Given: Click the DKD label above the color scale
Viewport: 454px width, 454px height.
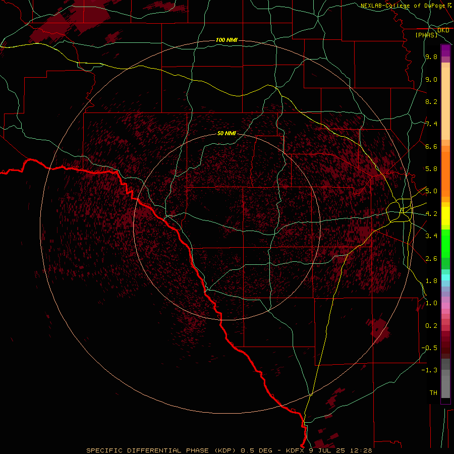Looking at the screenshot, I should pyautogui.click(x=443, y=30).
